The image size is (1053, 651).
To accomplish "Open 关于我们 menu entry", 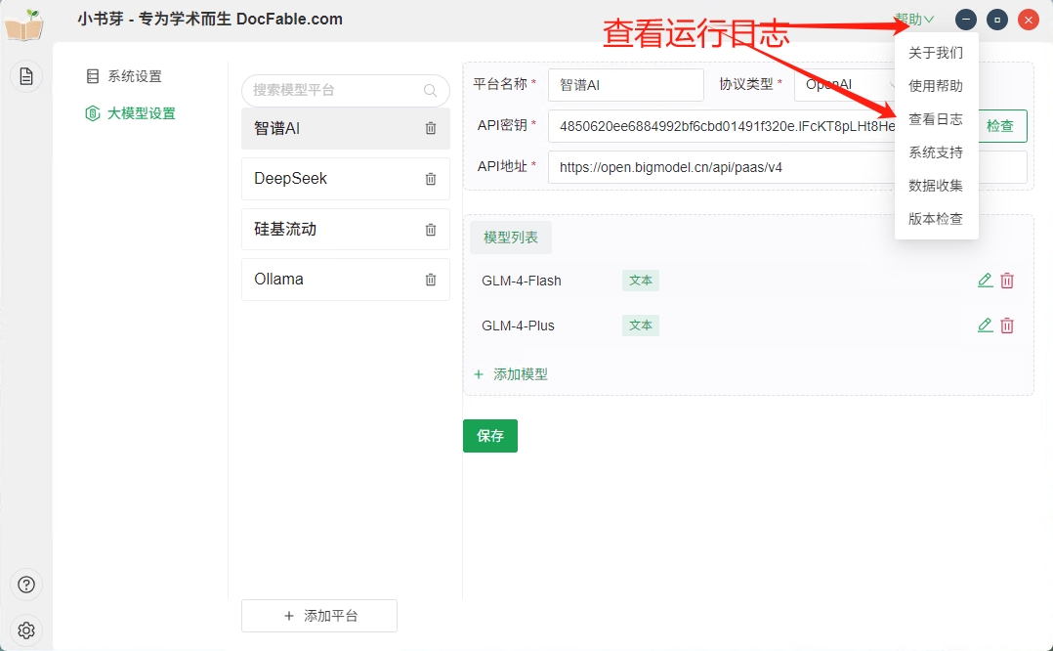I will pos(935,53).
